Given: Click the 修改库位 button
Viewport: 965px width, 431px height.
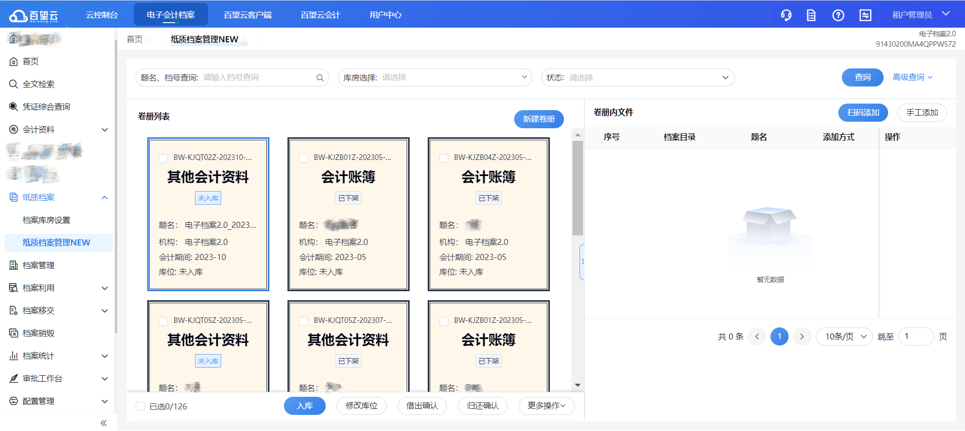Looking at the screenshot, I should (x=361, y=406).
